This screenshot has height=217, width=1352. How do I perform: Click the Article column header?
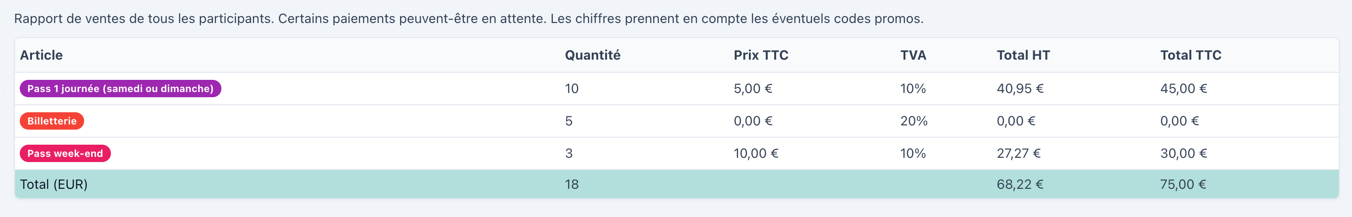coord(41,55)
